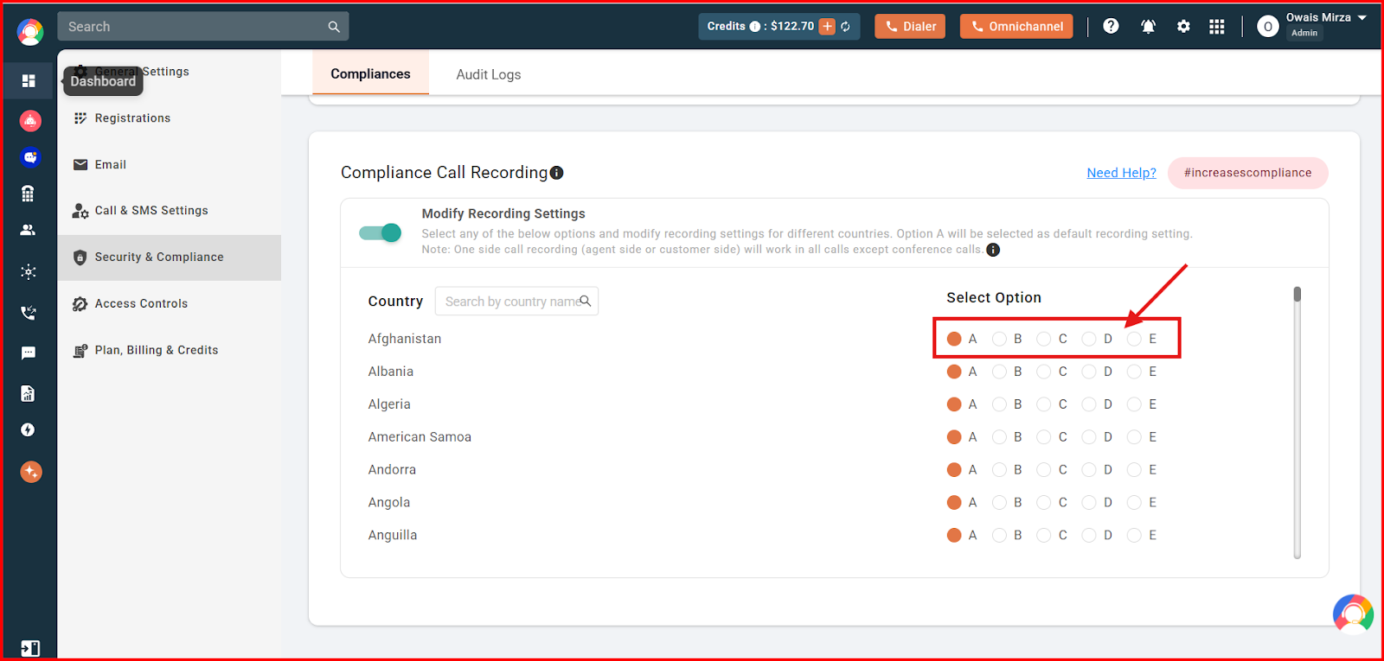Select option A for Albania
Viewport: 1384px width, 661px height.
point(954,372)
